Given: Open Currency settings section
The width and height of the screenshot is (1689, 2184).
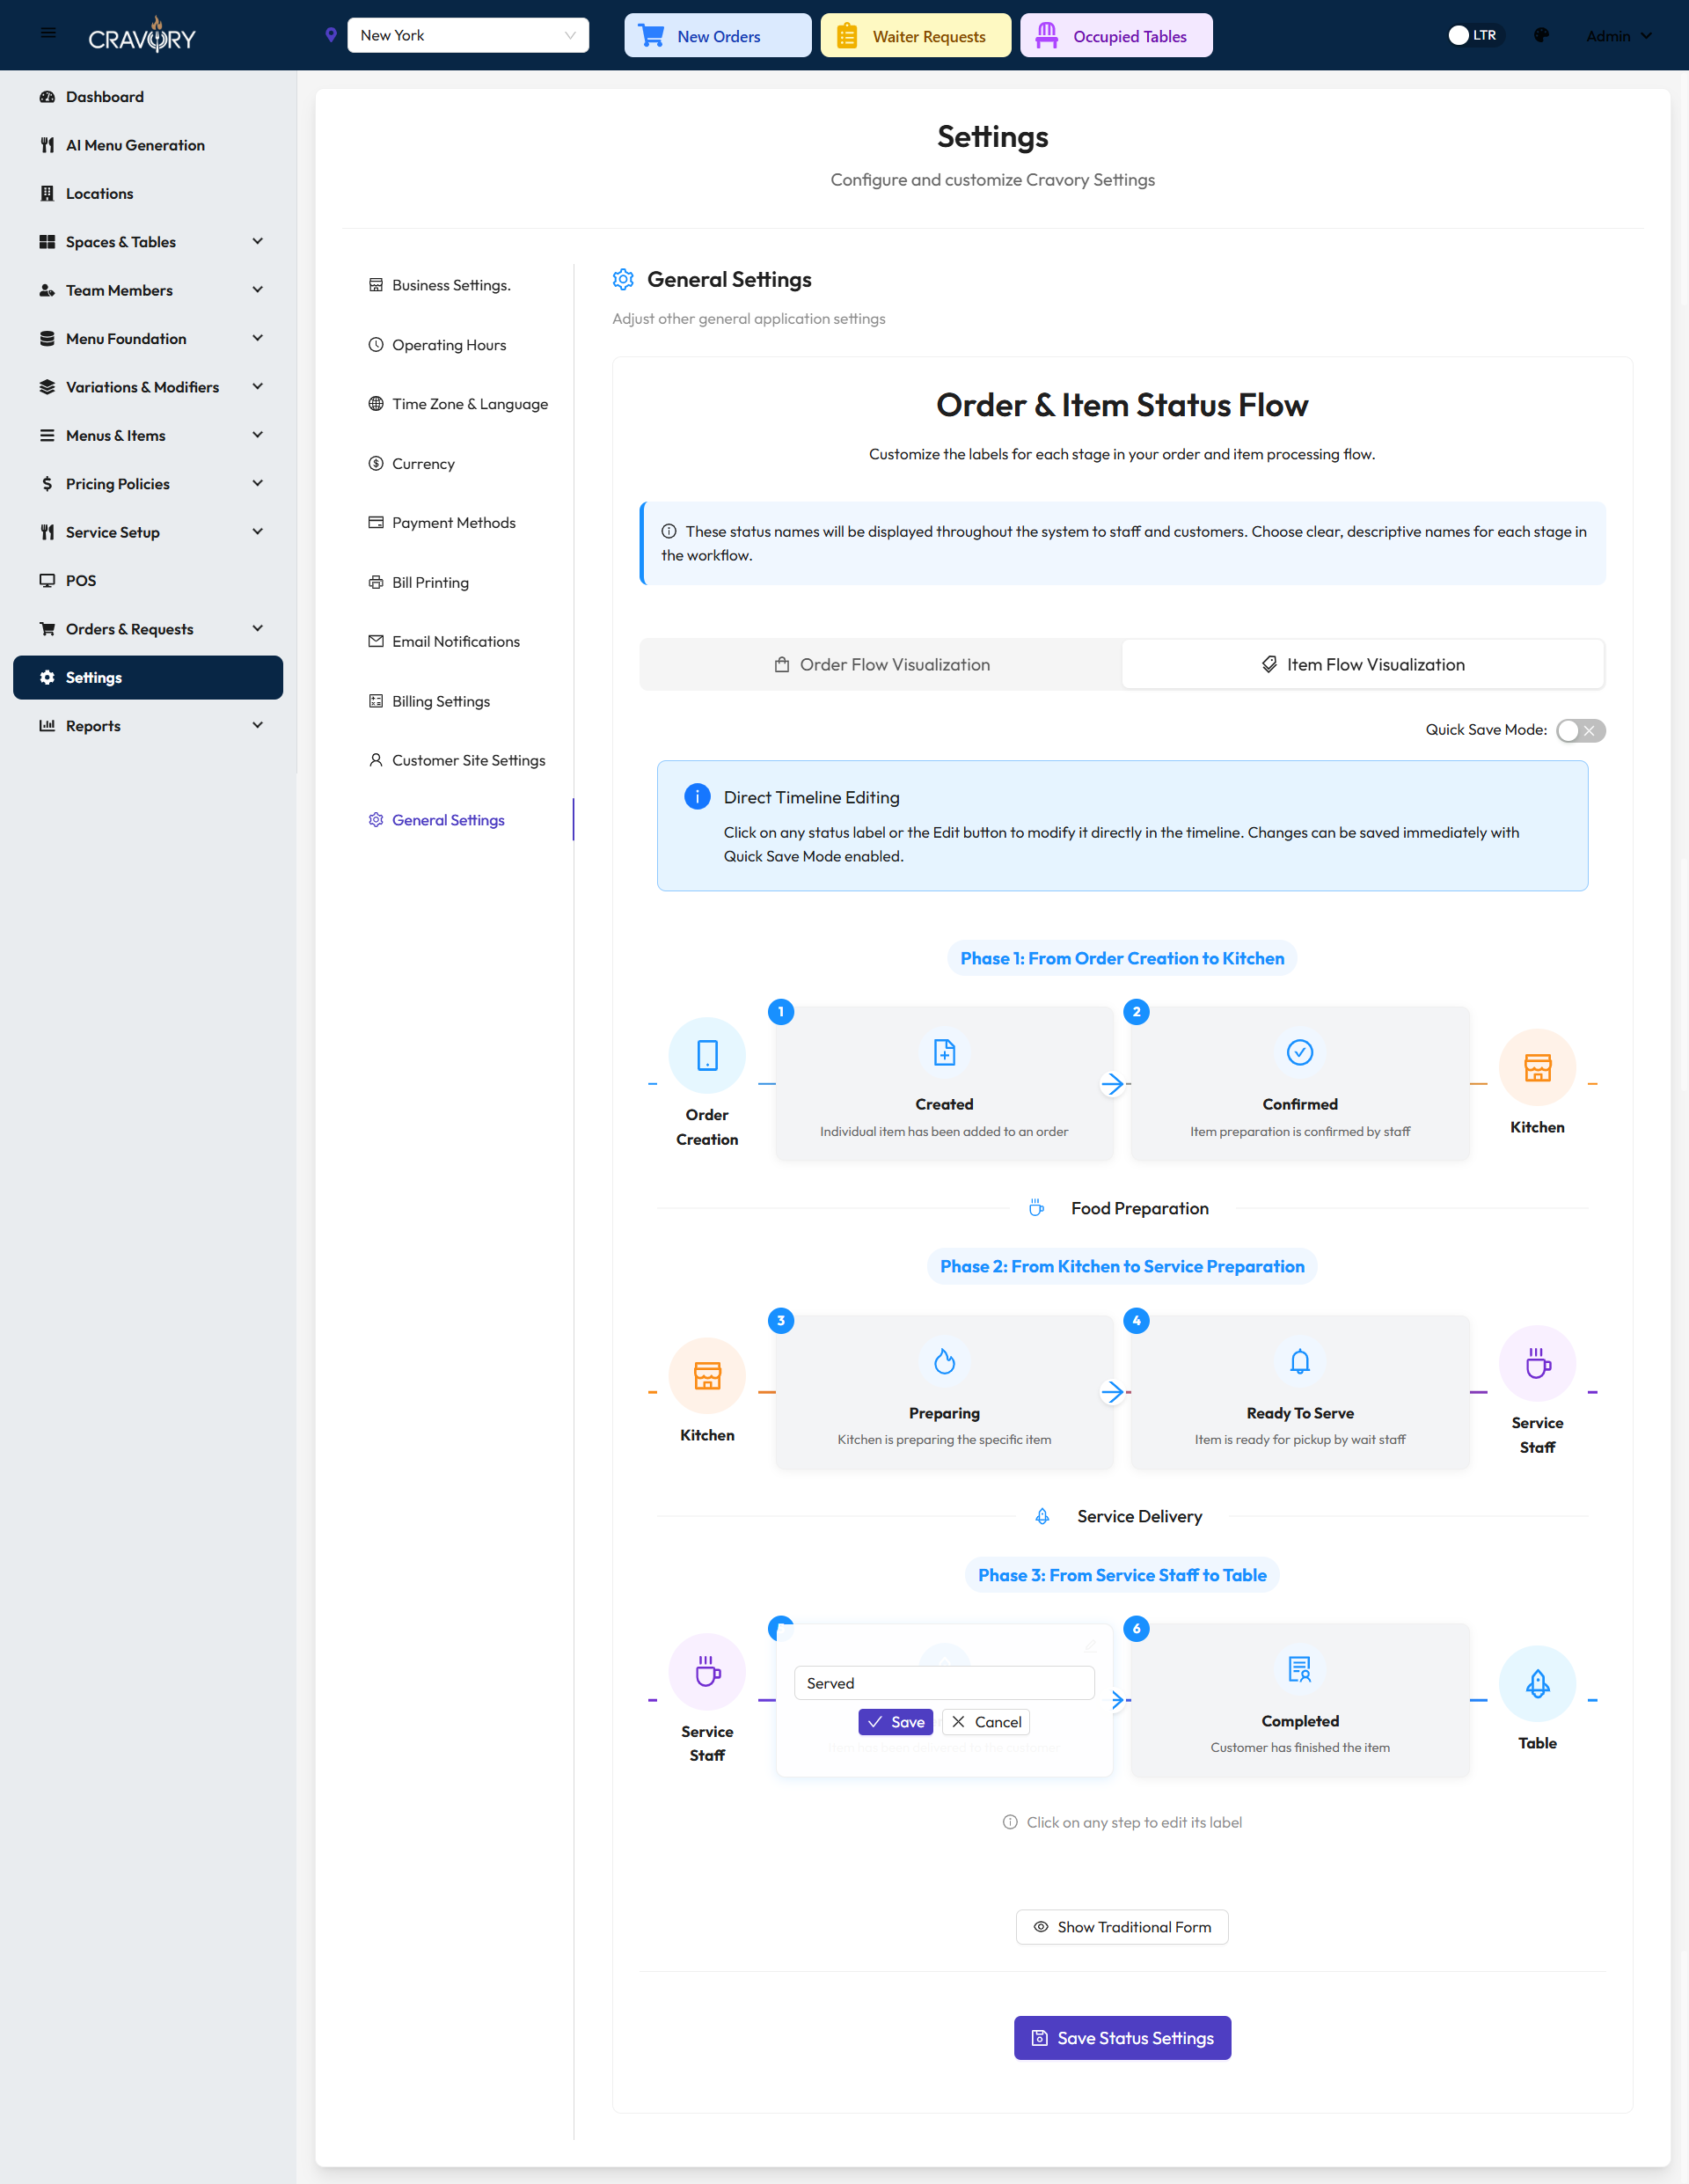Looking at the screenshot, I should [412, 464].
